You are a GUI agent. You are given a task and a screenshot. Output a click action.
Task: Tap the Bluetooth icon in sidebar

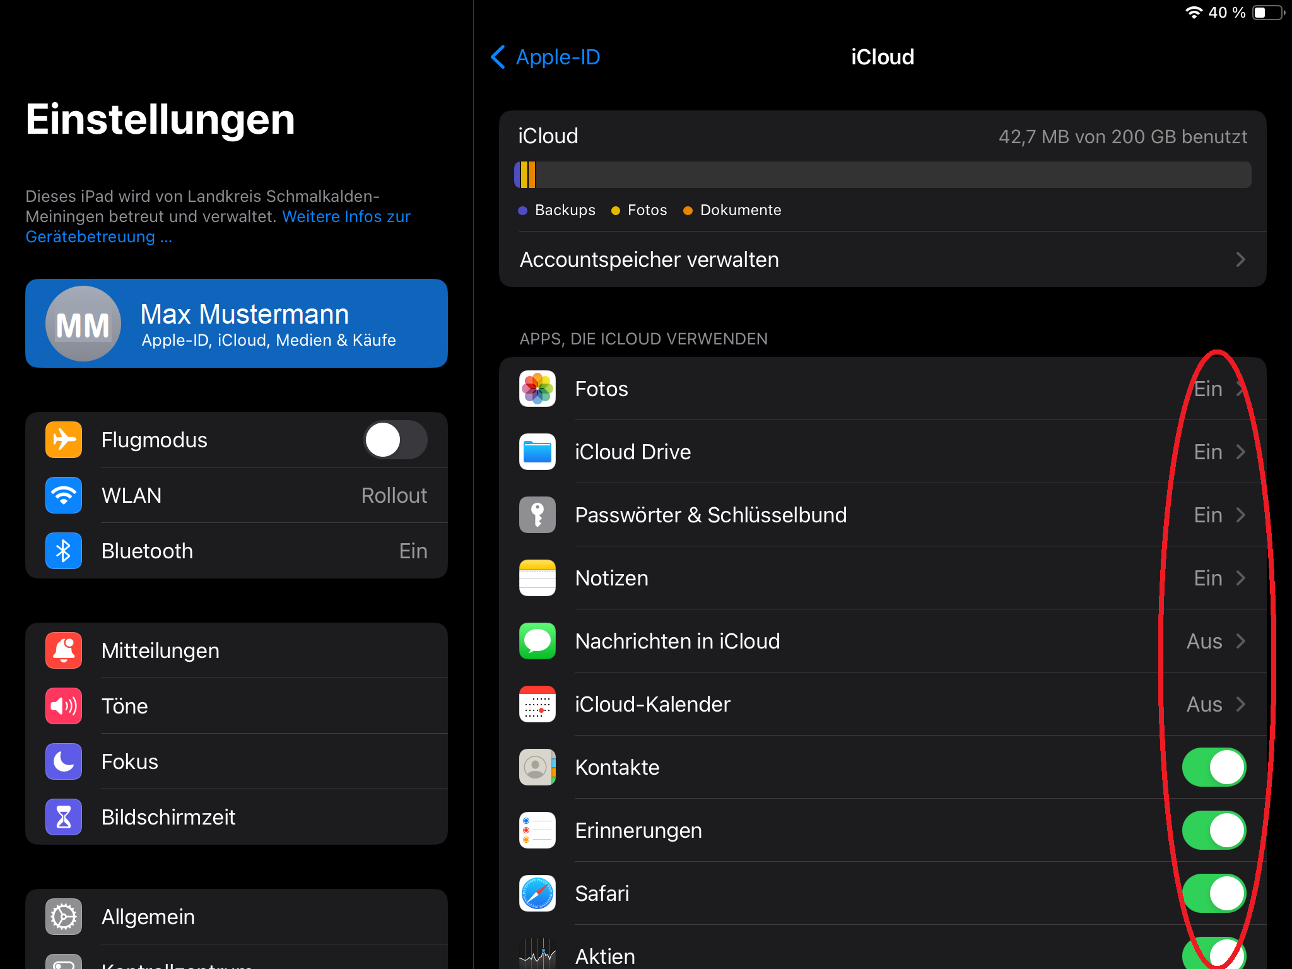click(x=64, y=551)
